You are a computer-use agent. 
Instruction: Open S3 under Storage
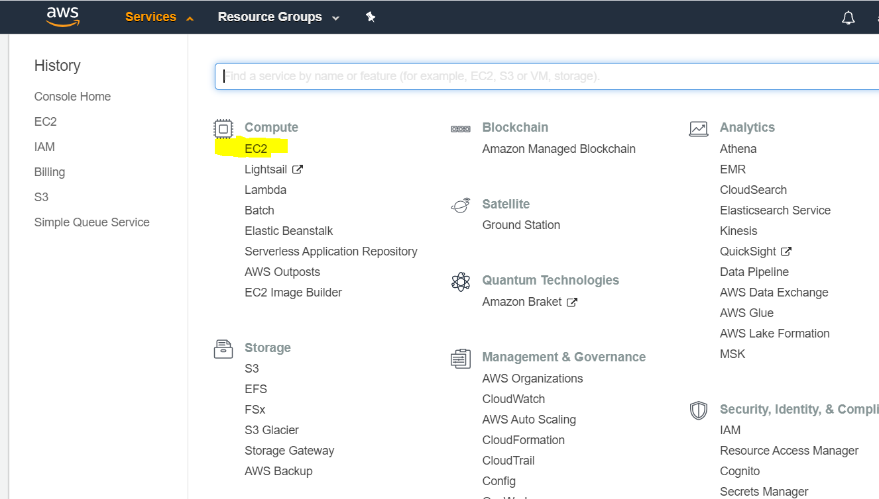click(x=252, y=369)
